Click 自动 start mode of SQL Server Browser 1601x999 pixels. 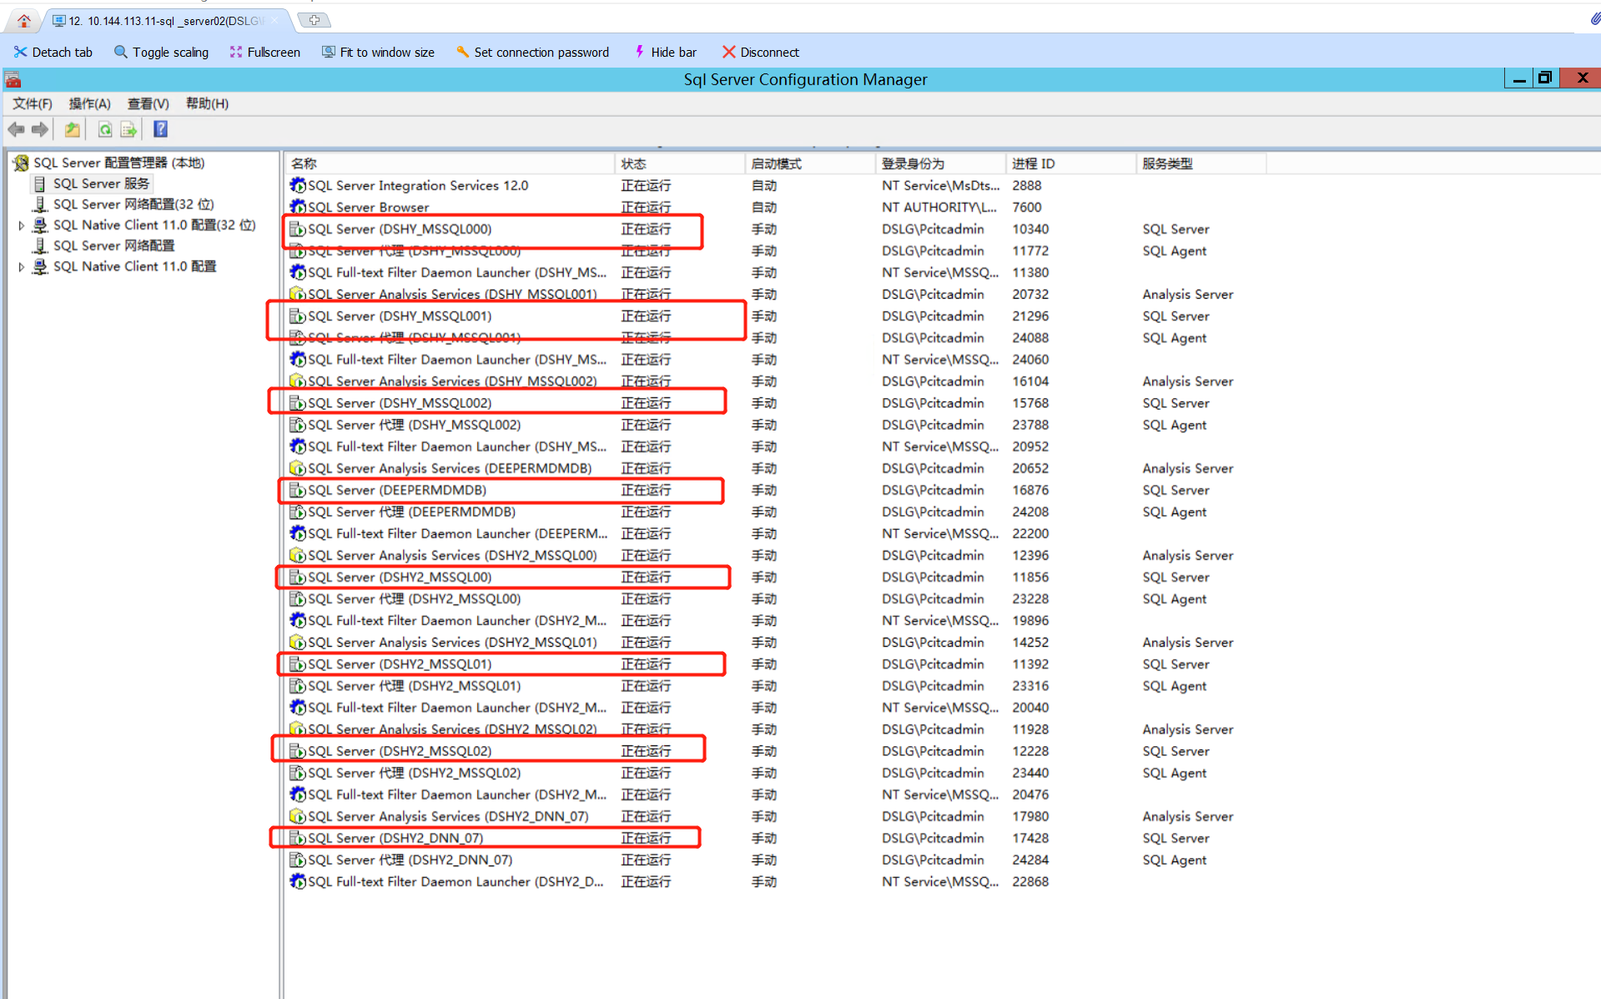[764, 207]
